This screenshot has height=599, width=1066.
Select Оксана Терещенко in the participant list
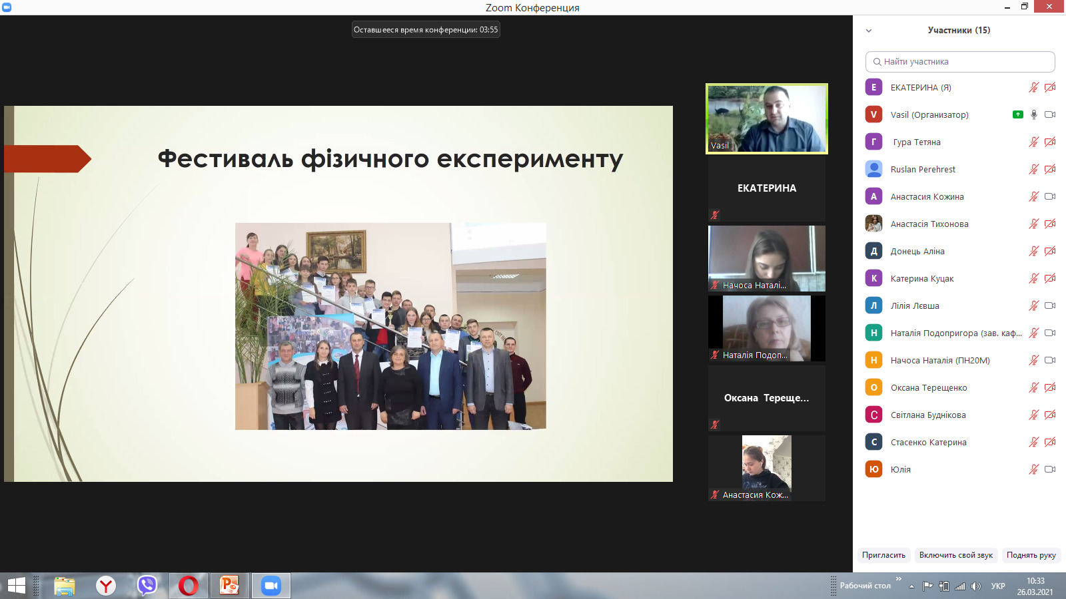coord(928,387)
